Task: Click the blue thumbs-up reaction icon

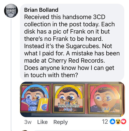Action: point(112,122)
